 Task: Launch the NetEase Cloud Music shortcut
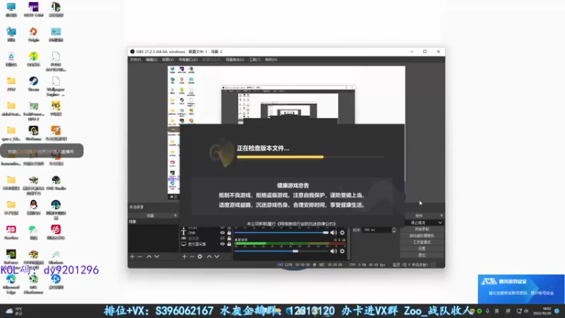click(x=56, y=232)
